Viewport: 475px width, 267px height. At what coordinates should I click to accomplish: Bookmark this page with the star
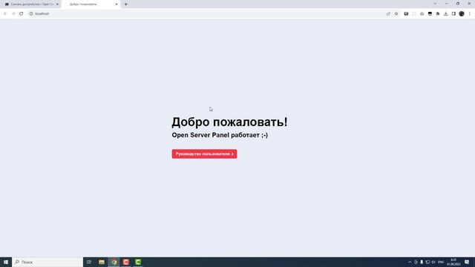[396, 13]
